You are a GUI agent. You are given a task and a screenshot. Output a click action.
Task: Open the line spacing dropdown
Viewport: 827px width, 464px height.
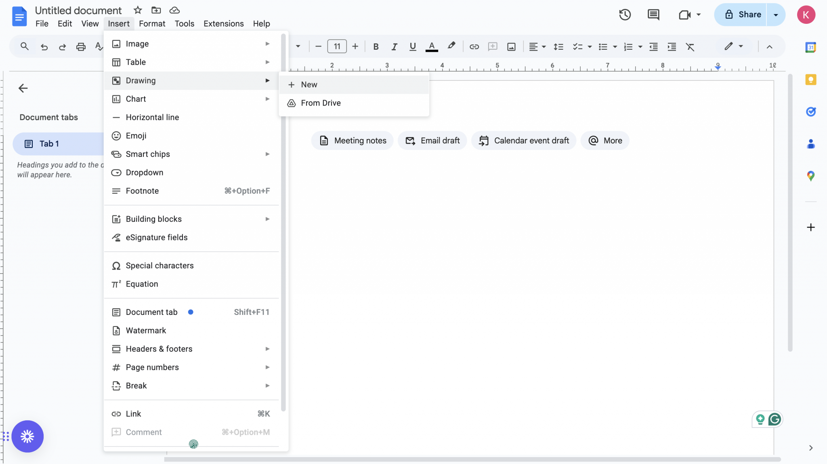point(558,46)
